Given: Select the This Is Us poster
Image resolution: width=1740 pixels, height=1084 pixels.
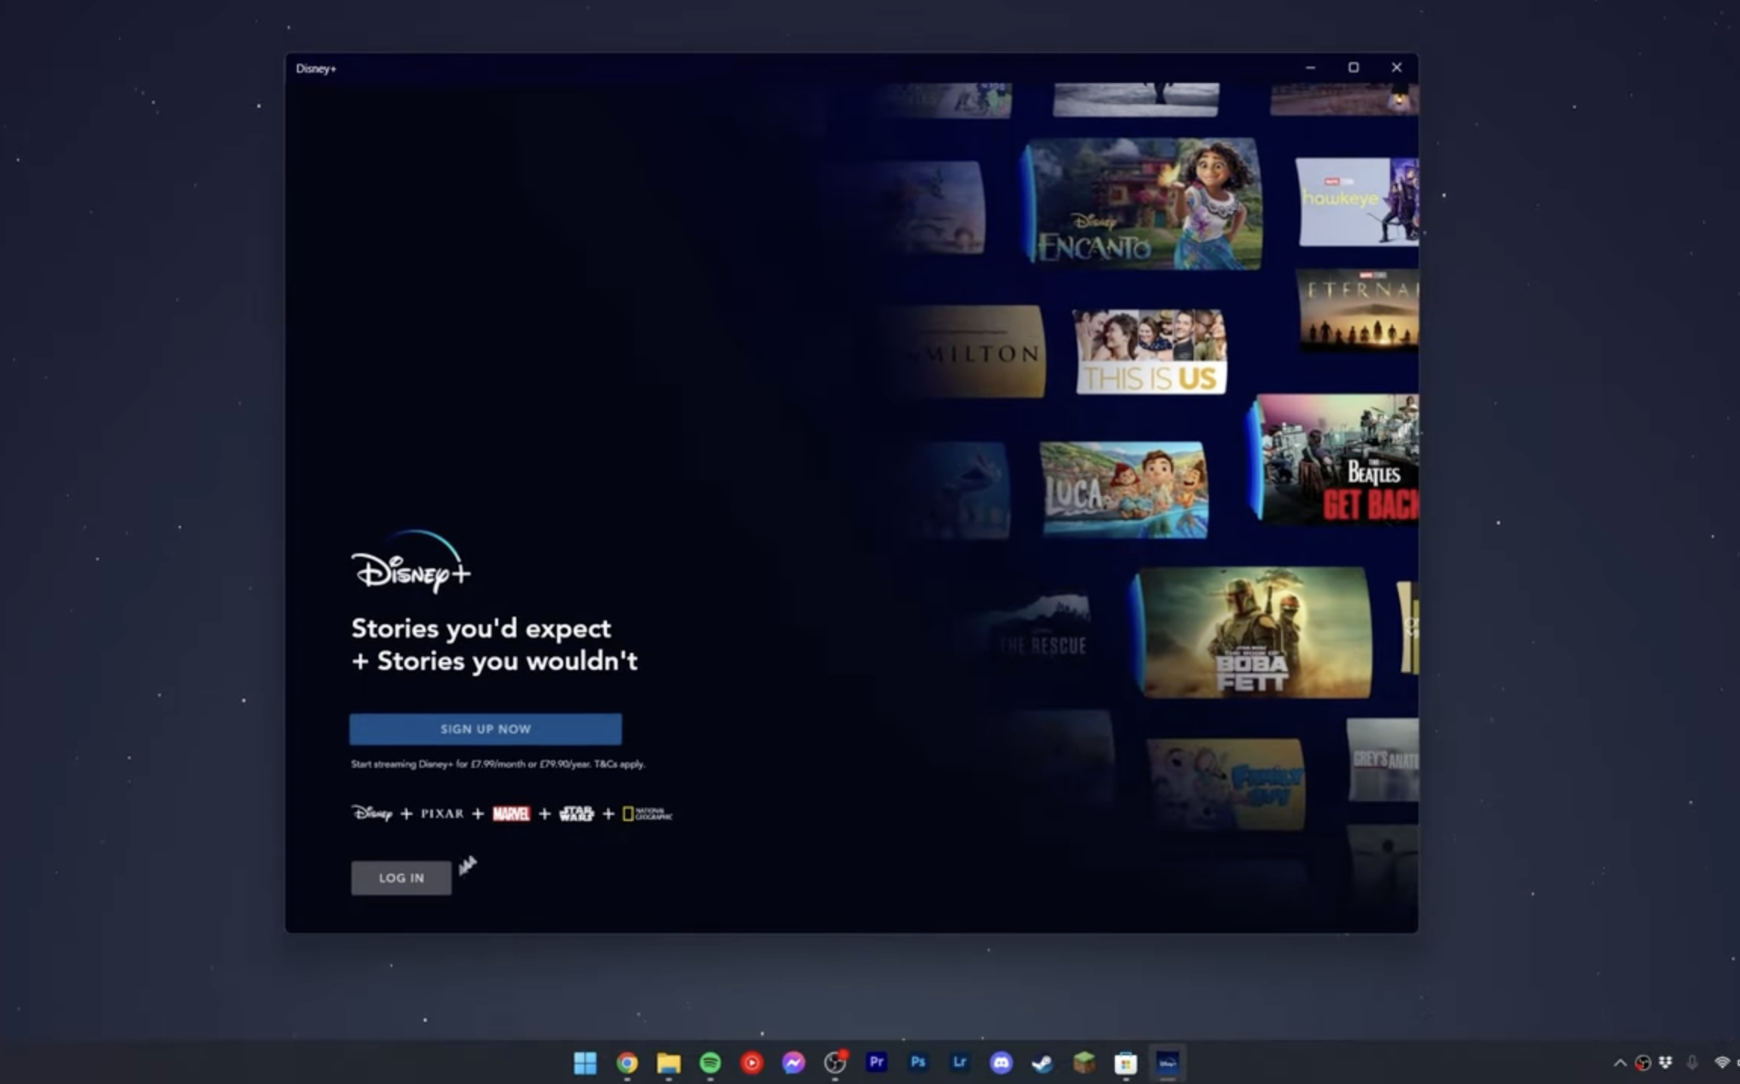Looking at the screenshot, I should 1150,352.
